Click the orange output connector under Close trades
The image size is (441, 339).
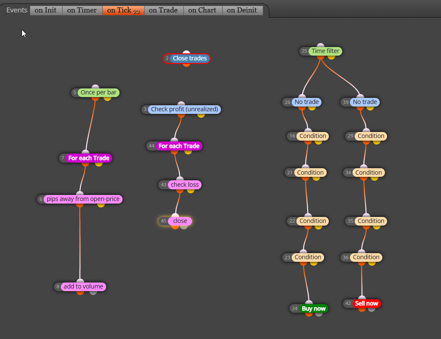pyautogui.click(x=186, y=64)
